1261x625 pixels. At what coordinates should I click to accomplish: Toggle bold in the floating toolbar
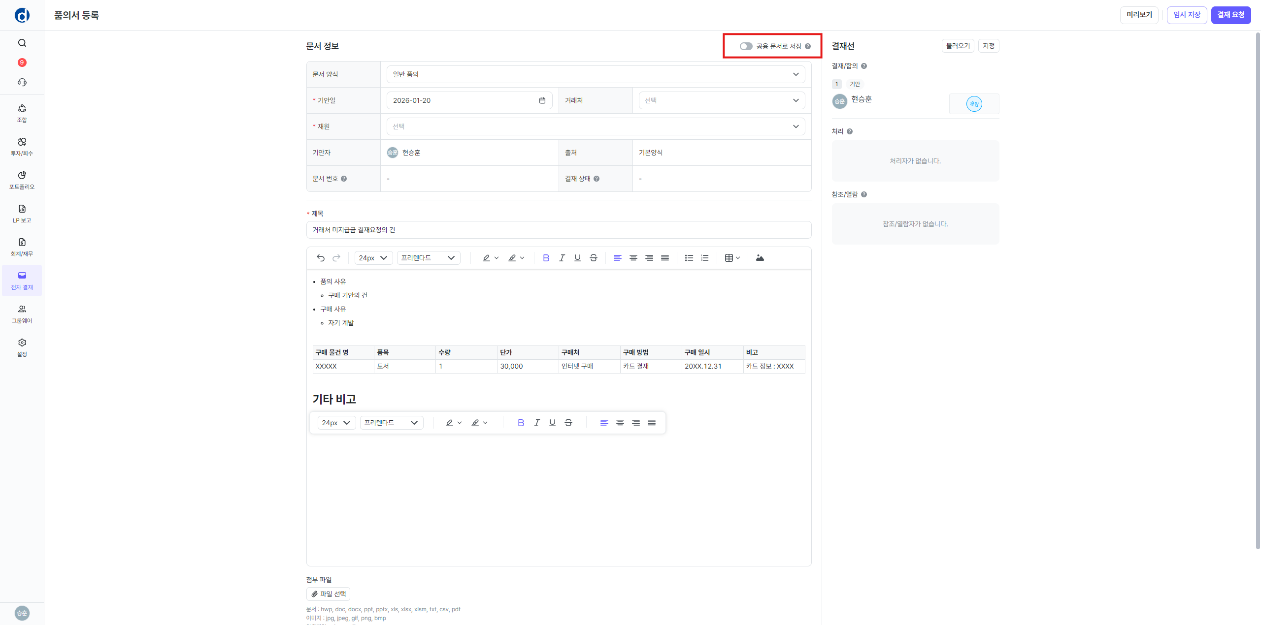(521, 423)
